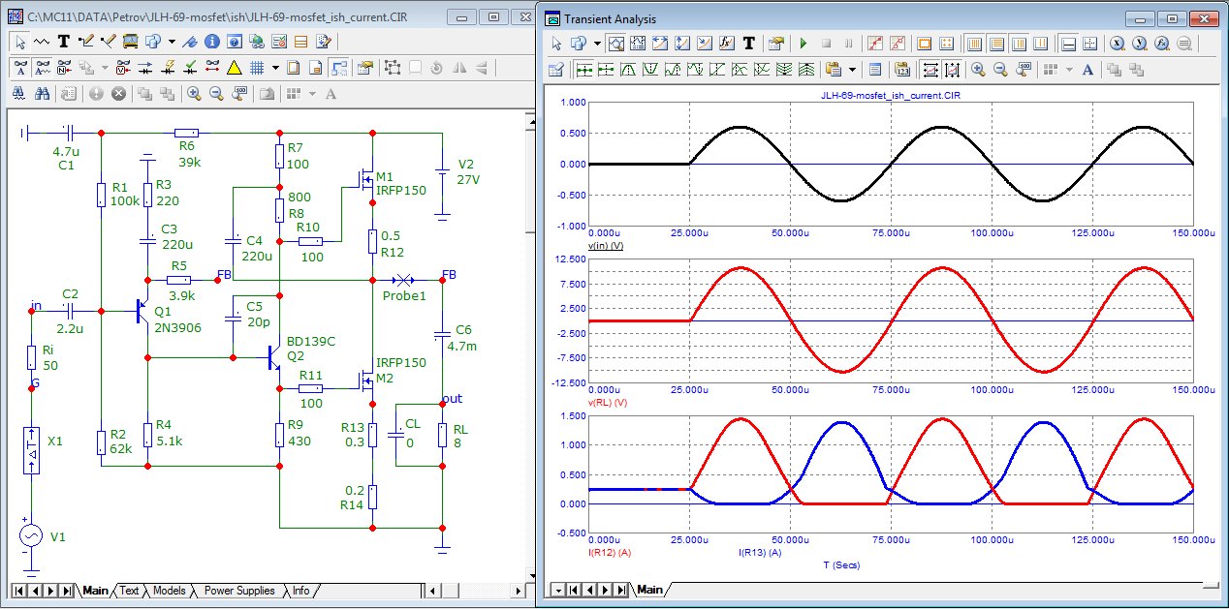Toggle Pin Connections display
This screenshot has width=1229, height=609.
(212, 68)
